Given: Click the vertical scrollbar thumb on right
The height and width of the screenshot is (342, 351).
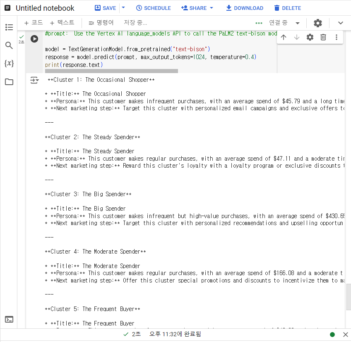Looking at the screenshot, I should pos(349,297).
